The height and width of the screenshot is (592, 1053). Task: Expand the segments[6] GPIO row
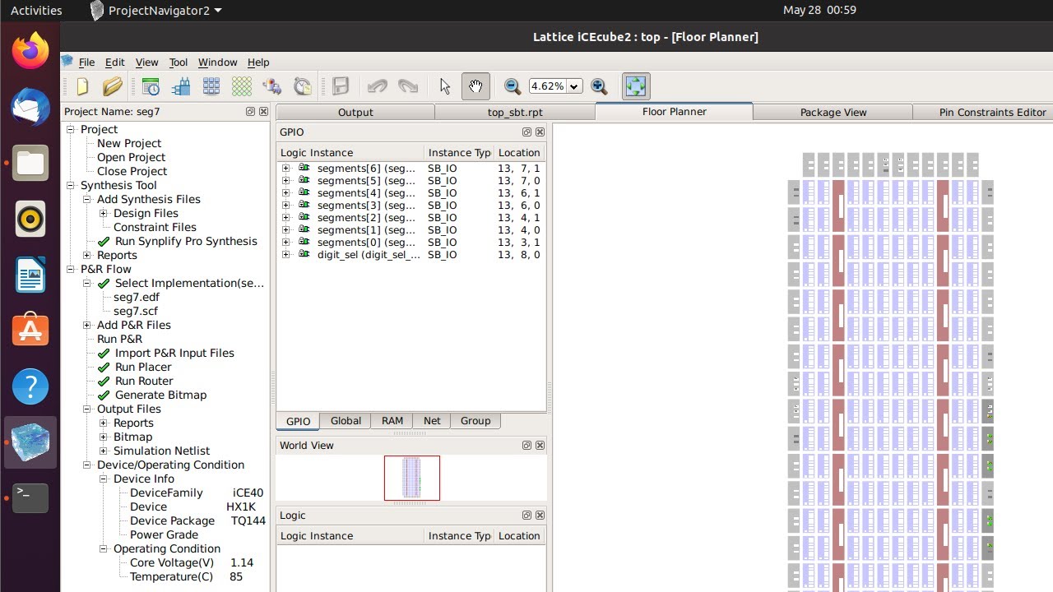tap(285, 168)
